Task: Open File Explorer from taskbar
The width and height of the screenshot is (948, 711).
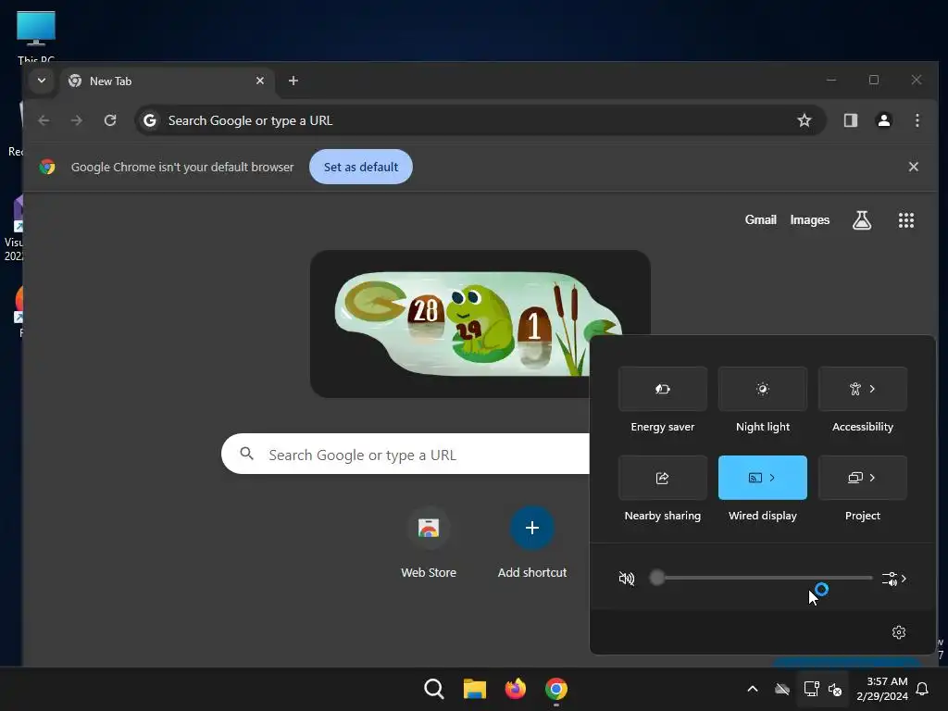Action: (475, 689)
